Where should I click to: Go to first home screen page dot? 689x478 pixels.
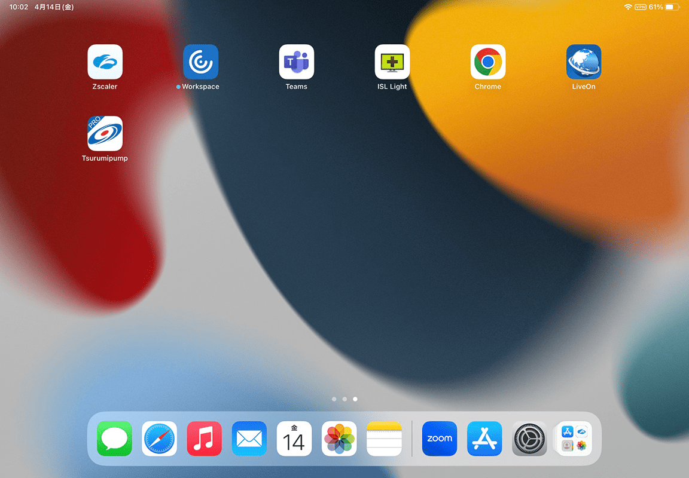tap(334, 399)
